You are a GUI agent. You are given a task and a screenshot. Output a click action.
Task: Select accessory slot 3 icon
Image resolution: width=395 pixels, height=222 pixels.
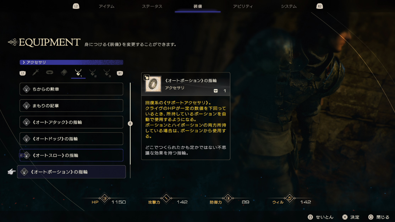[x=107, y=73]
